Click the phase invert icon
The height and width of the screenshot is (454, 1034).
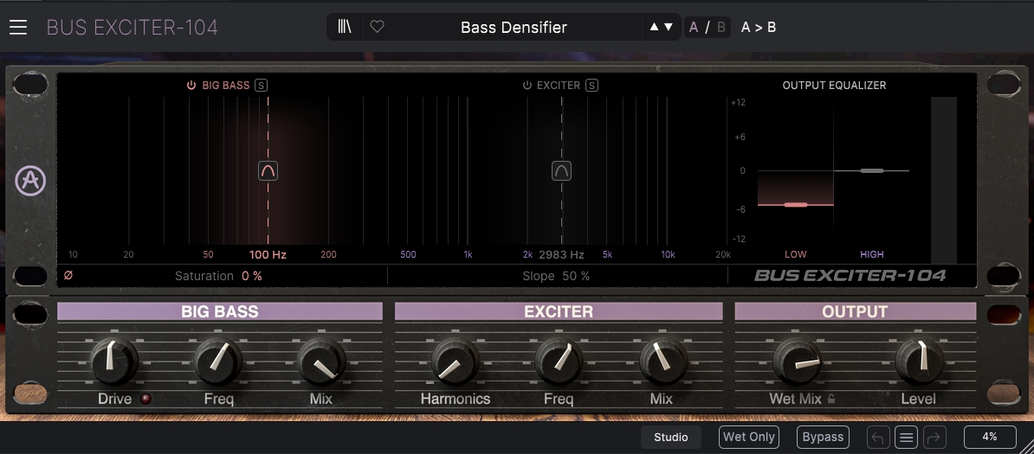point(68,276)
